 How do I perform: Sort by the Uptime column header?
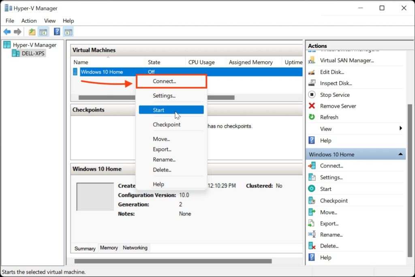pos(293,62)
